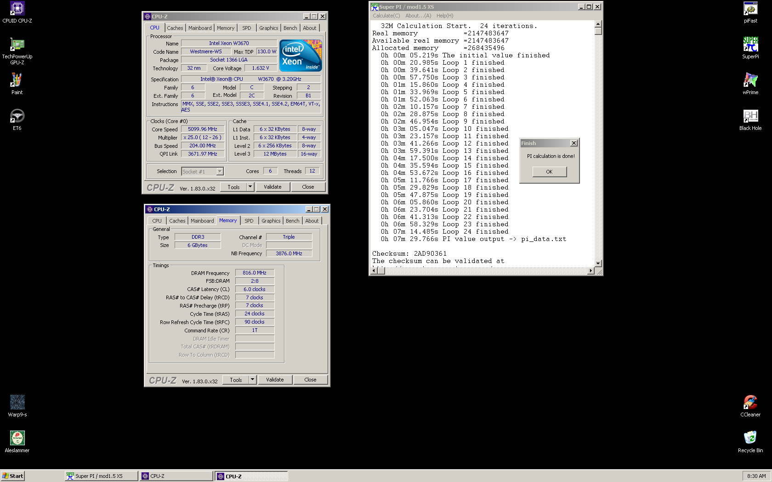Open the Calculate(C) menu in Super PI

click(386, 16)
